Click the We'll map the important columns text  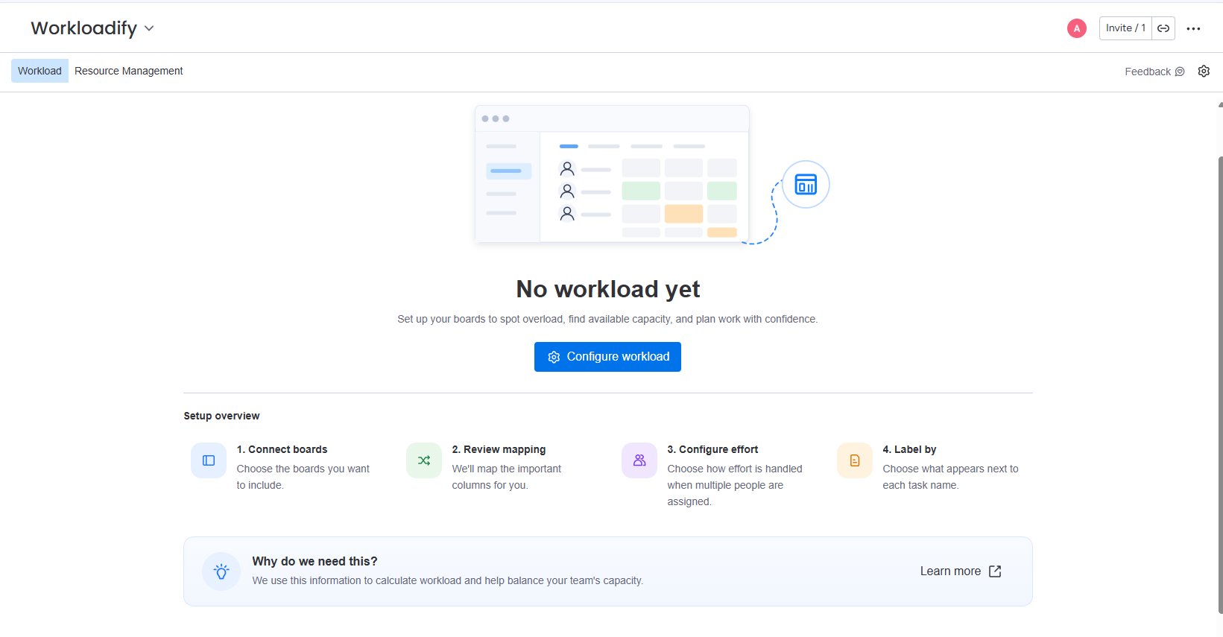coord(506,477)
